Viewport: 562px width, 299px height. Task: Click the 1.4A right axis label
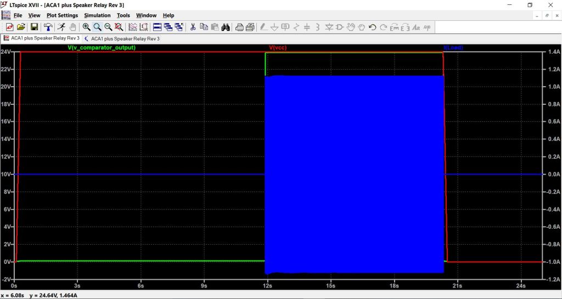pyautogui.click(x=553, y=52)
